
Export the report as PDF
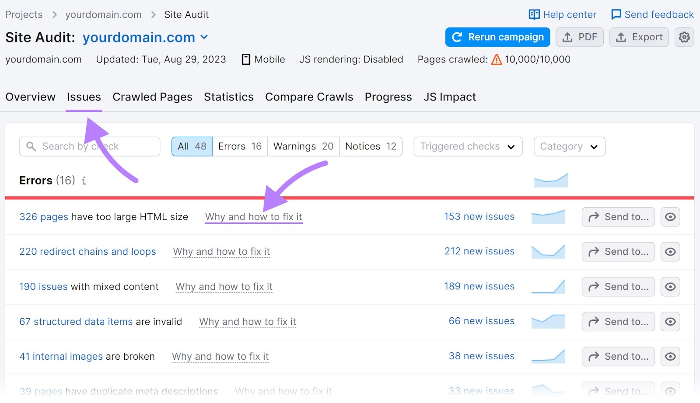coord(580,37)
